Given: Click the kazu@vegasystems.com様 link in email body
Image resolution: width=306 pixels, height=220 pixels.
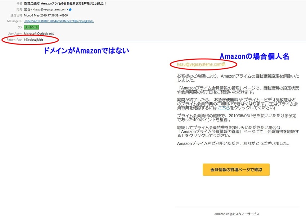Looking at the screenshot, I should point(201,64).
